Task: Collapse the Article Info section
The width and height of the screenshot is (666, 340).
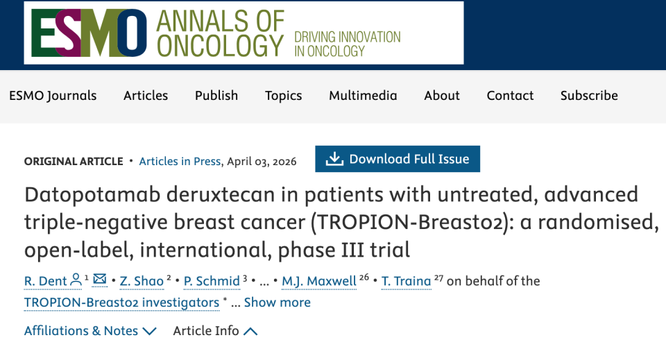Action: coord(250,331)
